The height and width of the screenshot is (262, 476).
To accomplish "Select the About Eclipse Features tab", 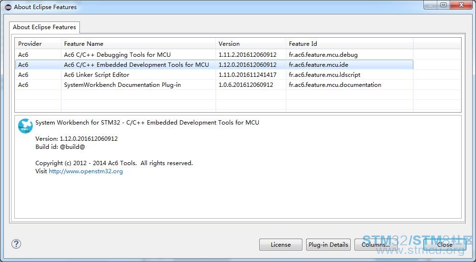I will coord(44,27).
